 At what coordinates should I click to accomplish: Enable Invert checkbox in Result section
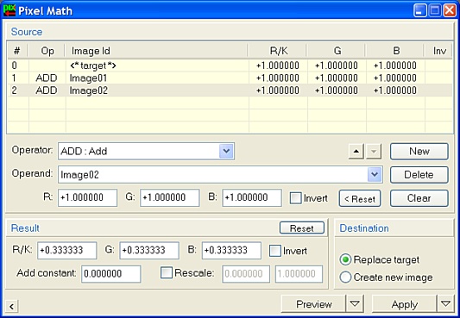click(275, 251)
